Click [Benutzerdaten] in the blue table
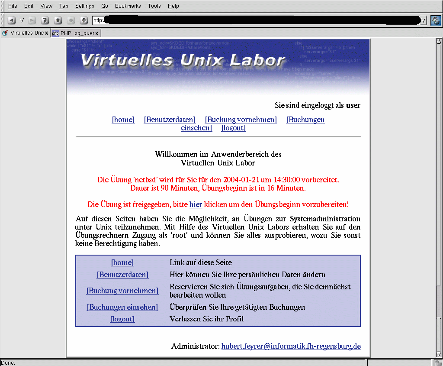 tap(122, 275)
